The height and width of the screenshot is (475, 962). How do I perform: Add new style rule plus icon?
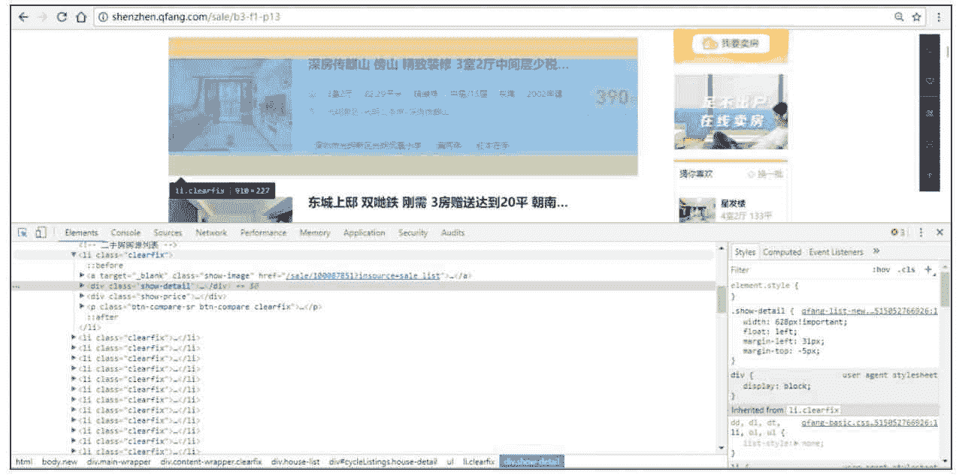pos(928,269)
